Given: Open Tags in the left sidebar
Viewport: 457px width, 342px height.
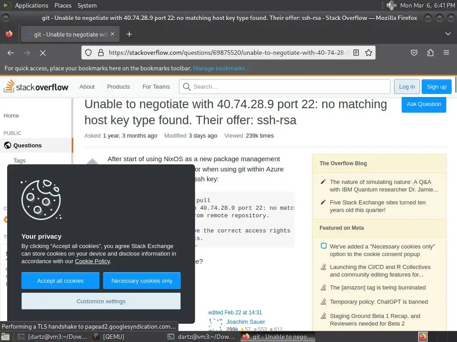Looking at the screenshot, I should pos(20,160).
